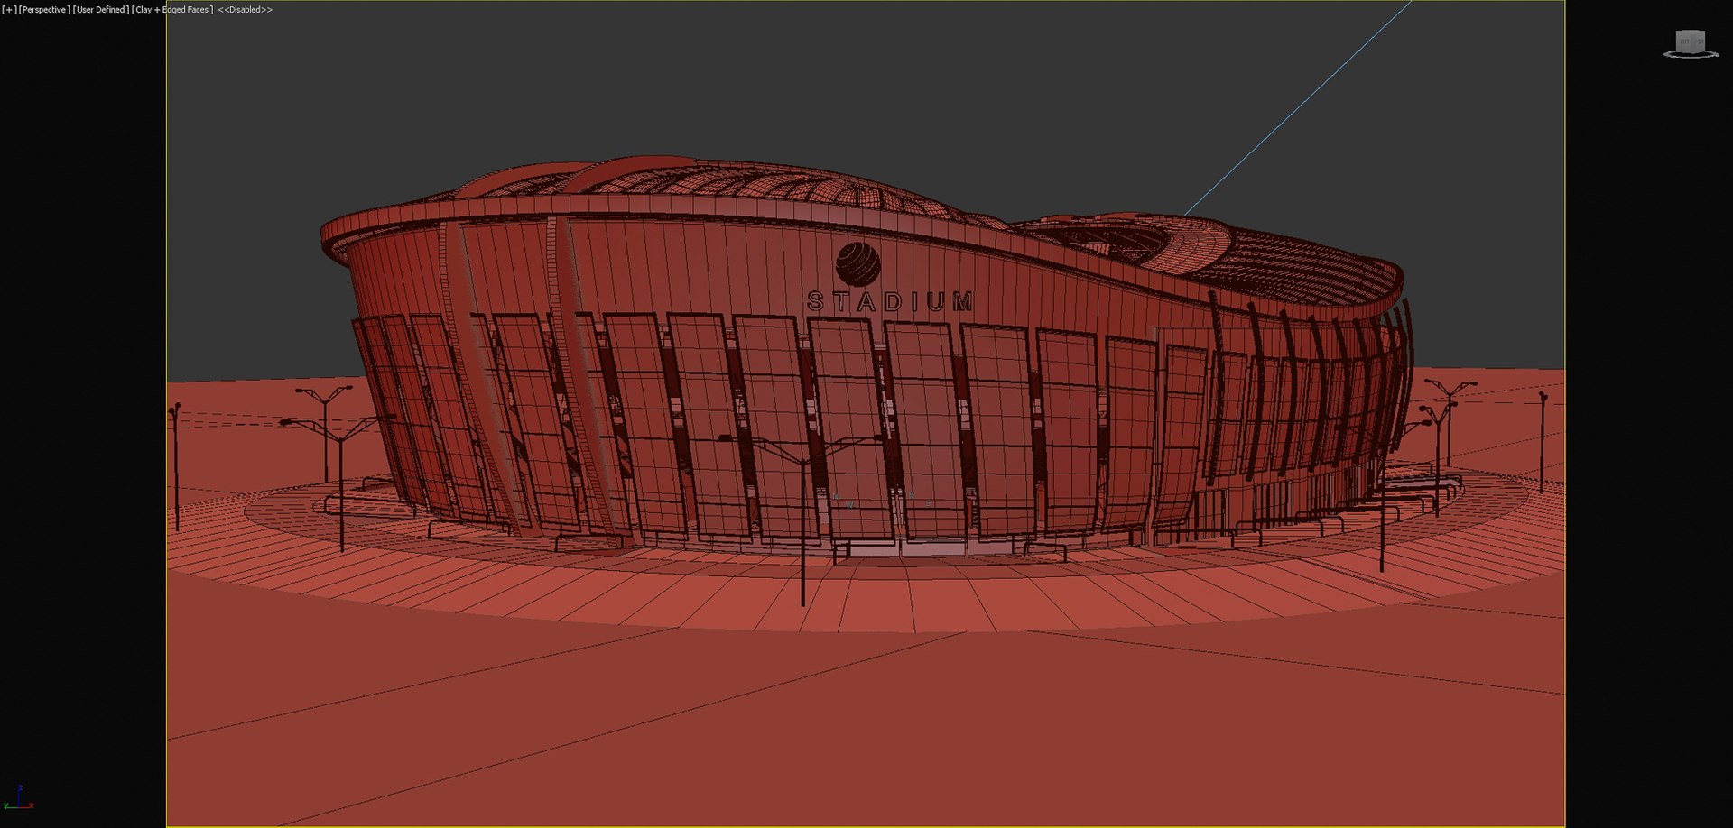The width and height of the screenshot is (1733, 828).
Task: Select the STADIUM text on the building
Action: (x=890, y=301)
